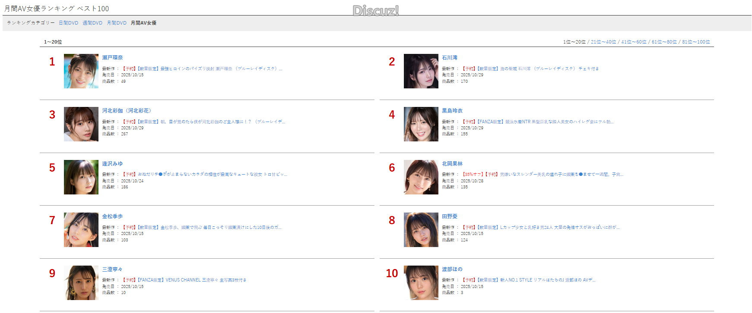Image resolution: width=752 pixels, height=313 pixels.
Task: Jump to ranks 61位～80位 page
Action: [664, 42]
